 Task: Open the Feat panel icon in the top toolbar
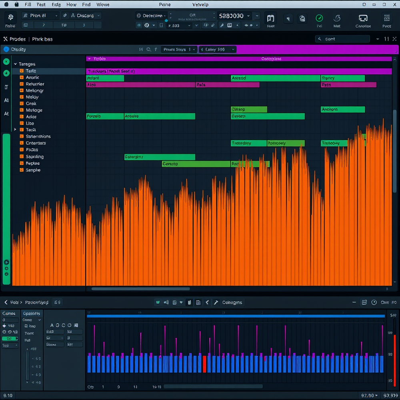[270, 18]
